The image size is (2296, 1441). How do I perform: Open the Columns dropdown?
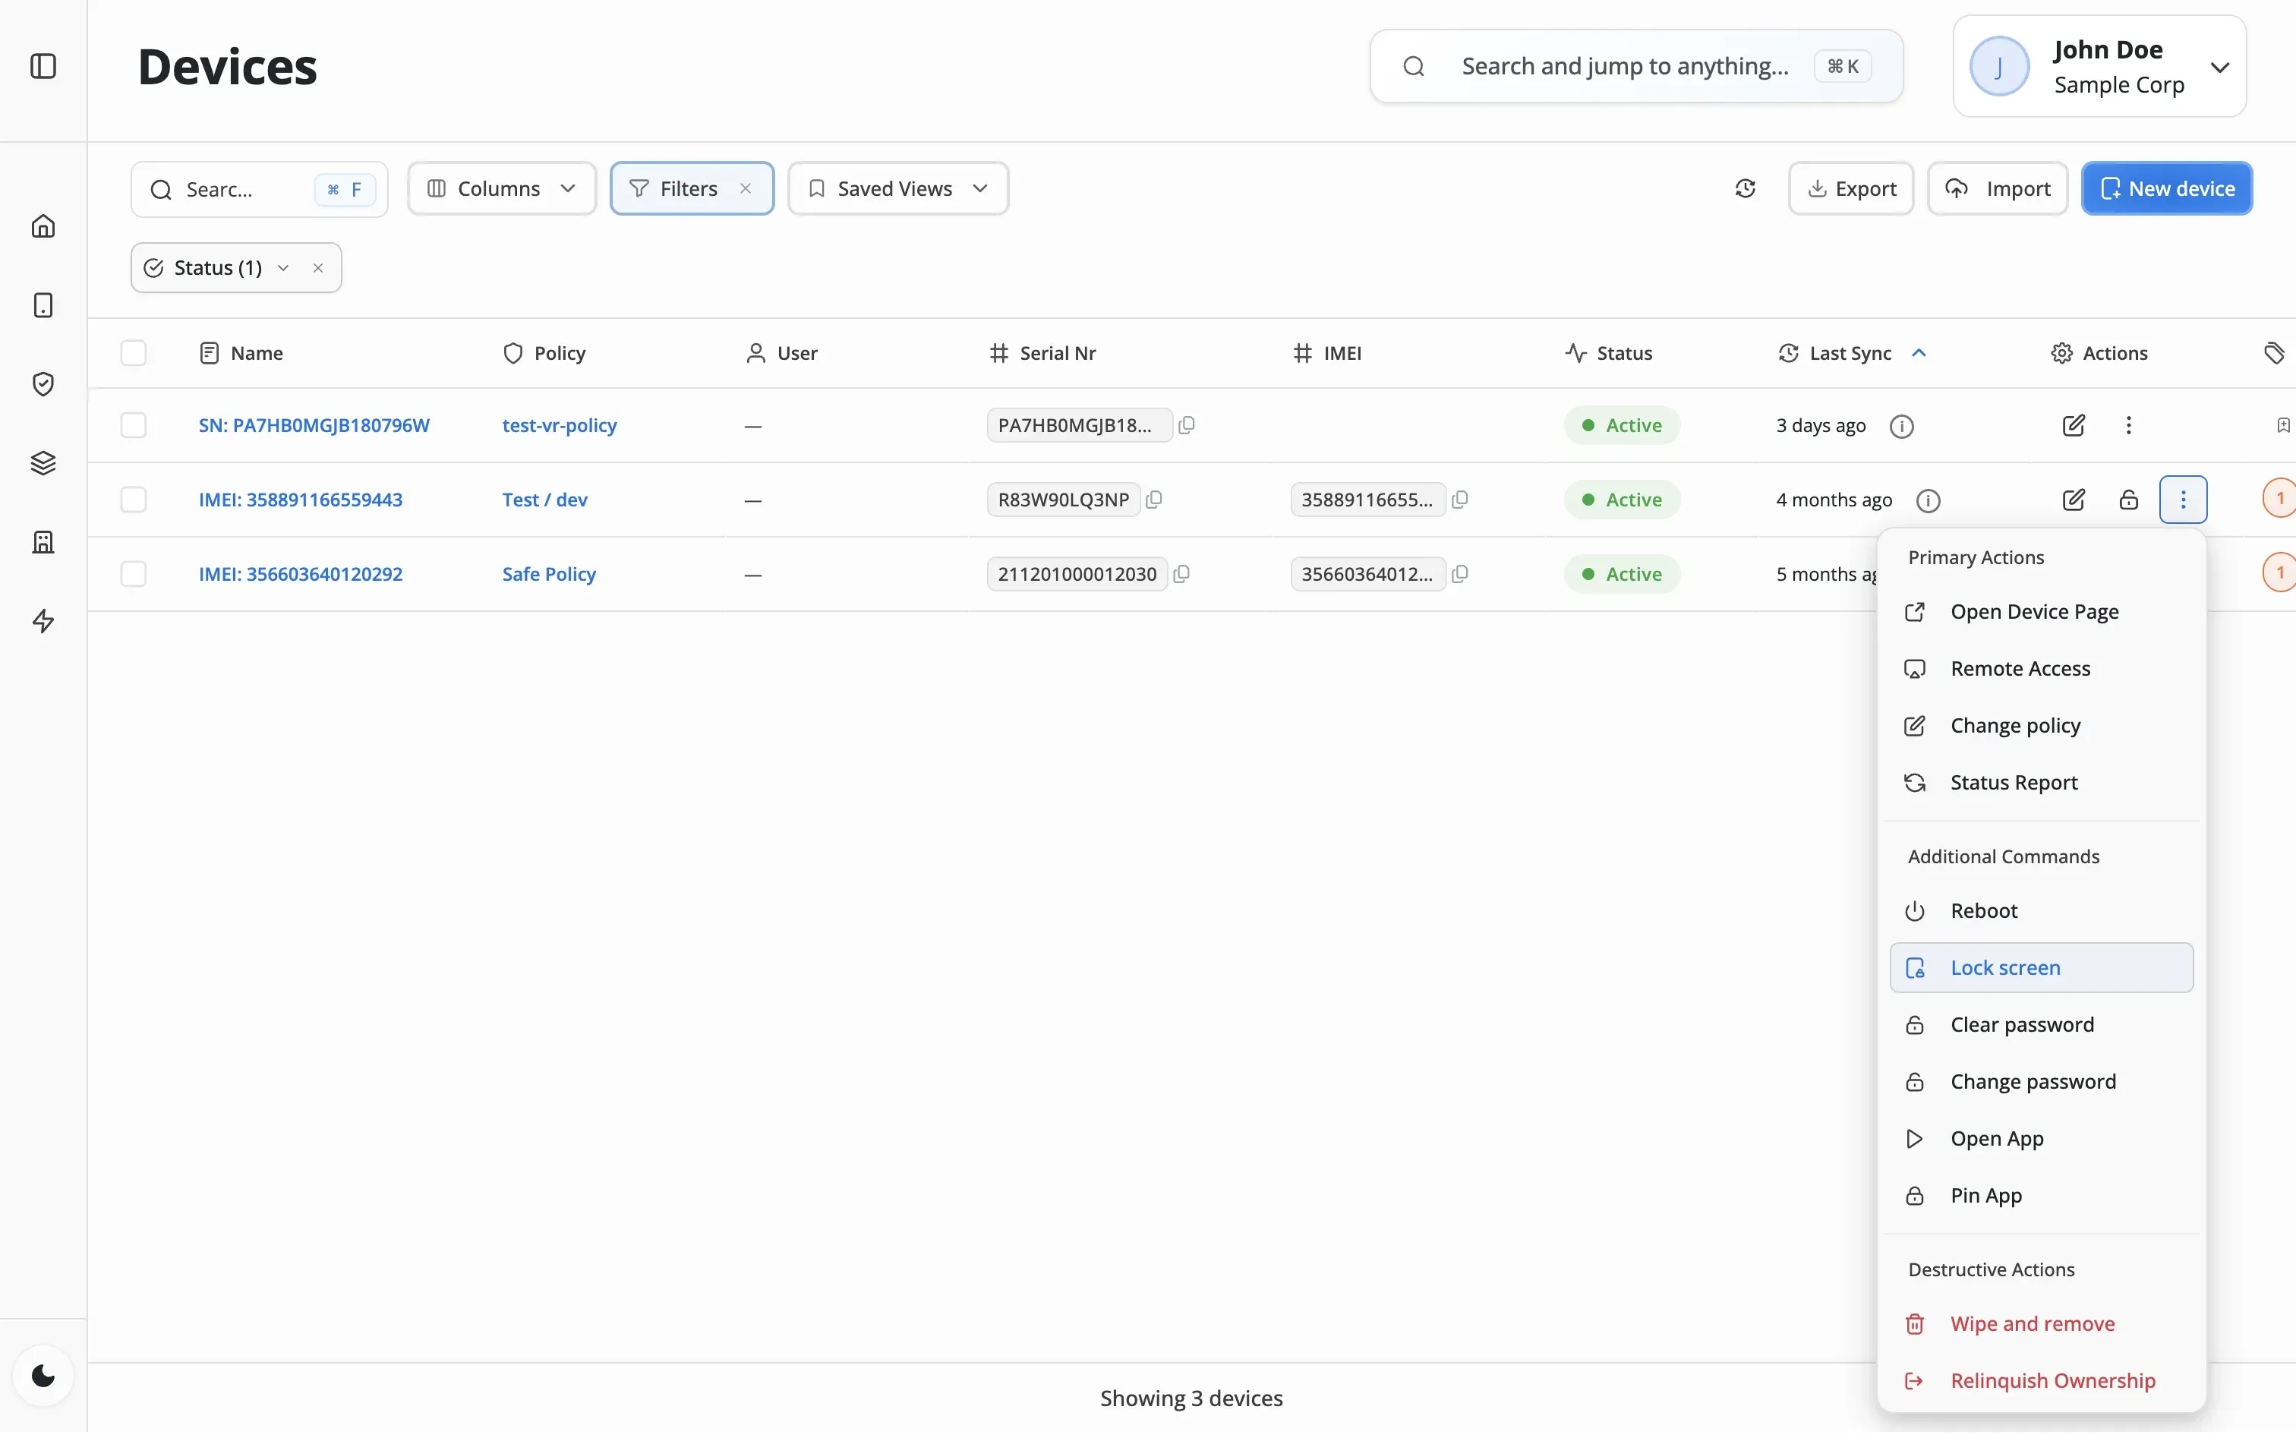pos(501,189)
